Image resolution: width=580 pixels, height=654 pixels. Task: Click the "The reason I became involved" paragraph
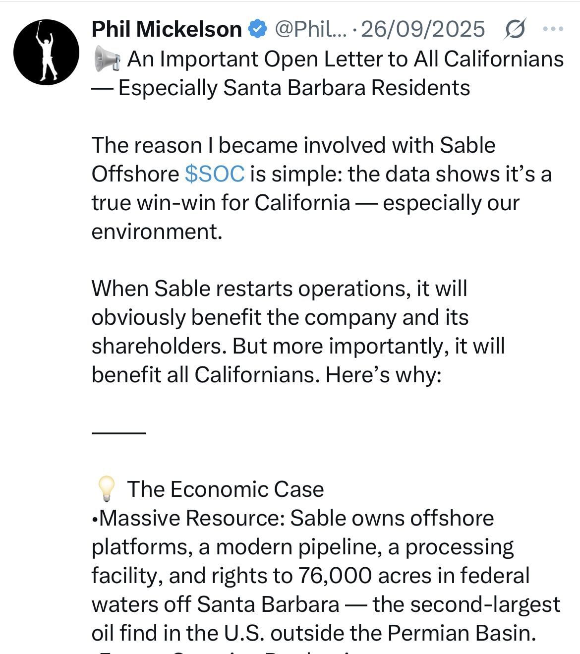click(x=293, y=146)
